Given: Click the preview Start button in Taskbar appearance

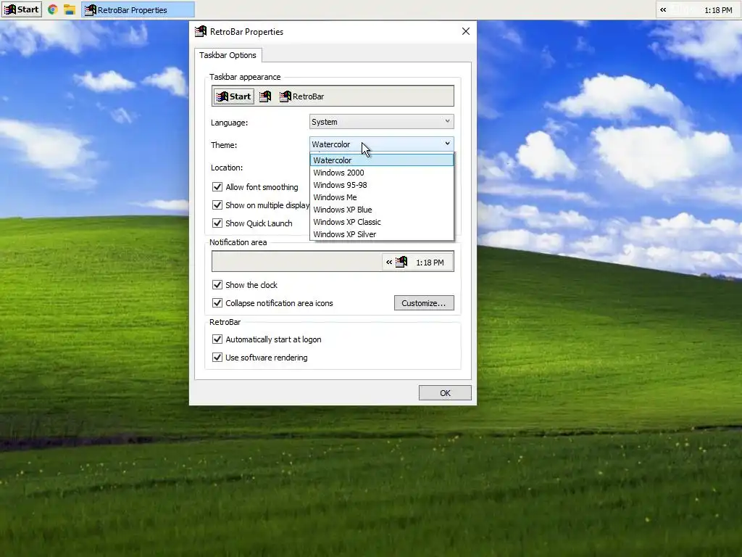Looking at the screenshot, I should (x=234, y=96).
